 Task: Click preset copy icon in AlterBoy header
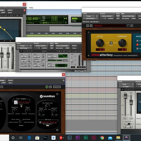point(105,19)
